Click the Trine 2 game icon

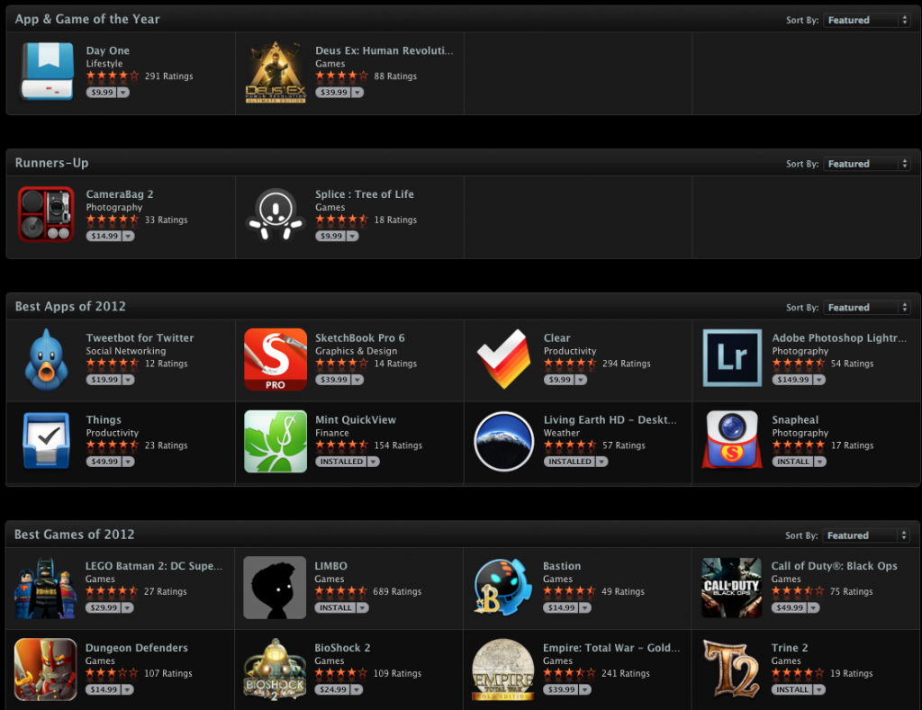tap(733, 669)
